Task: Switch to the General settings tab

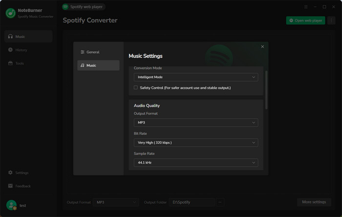Action: click(98, 52)
